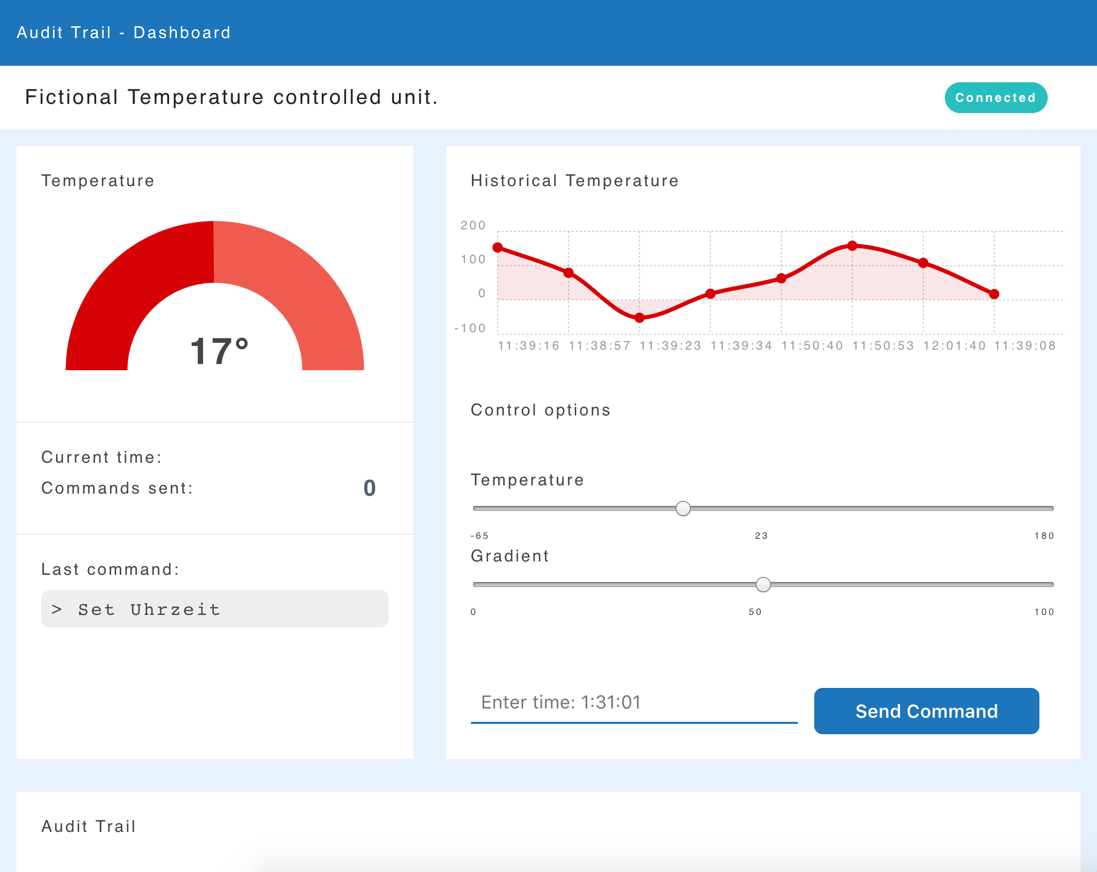Click the Connected status badge
Image resolution: width=1097 pixels, height=872 pixels.
coord(996,98)
